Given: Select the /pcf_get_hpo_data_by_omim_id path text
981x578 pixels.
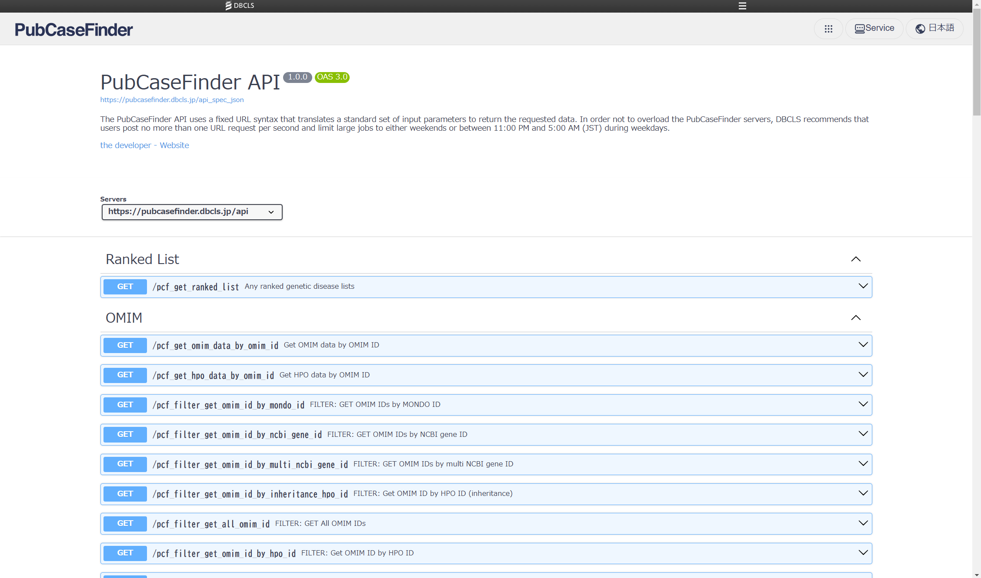Looking at the screenshot, I should pos(213,376).
